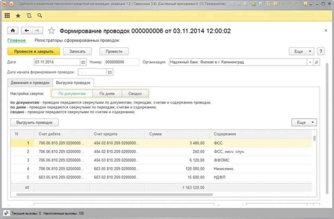The height and width of the screenshot is (219, 334).
Task: Select the Выгрузка проводок tab
Action: click(x=73, y=82)
